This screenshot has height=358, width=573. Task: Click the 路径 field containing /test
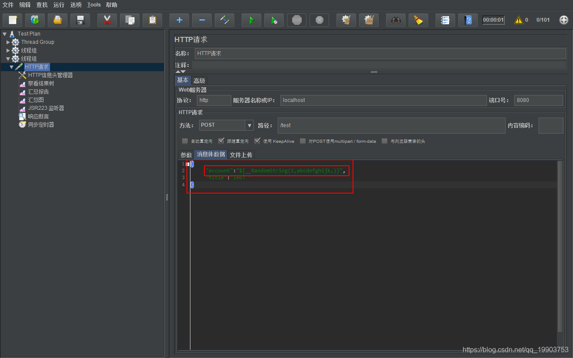click(x=392, y=125)
